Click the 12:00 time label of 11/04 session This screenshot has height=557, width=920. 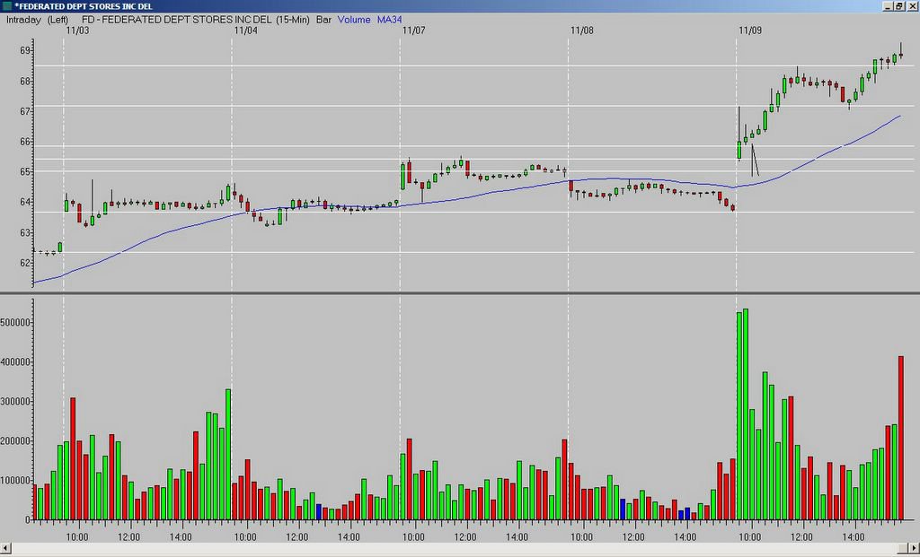[x=297, y=537]
